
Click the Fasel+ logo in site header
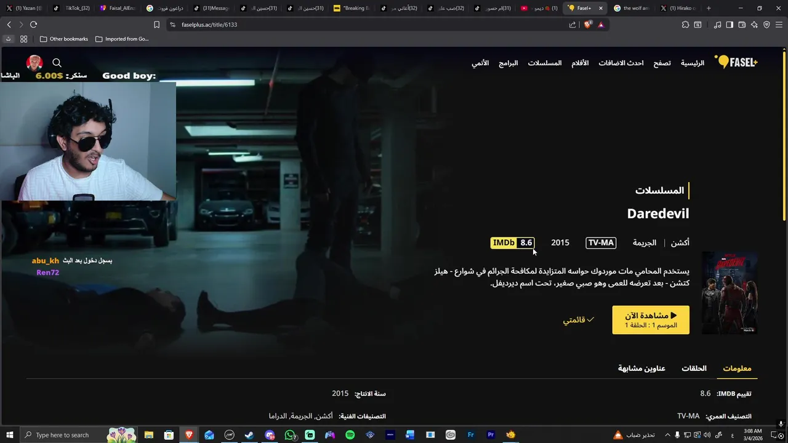coord(736,62)
